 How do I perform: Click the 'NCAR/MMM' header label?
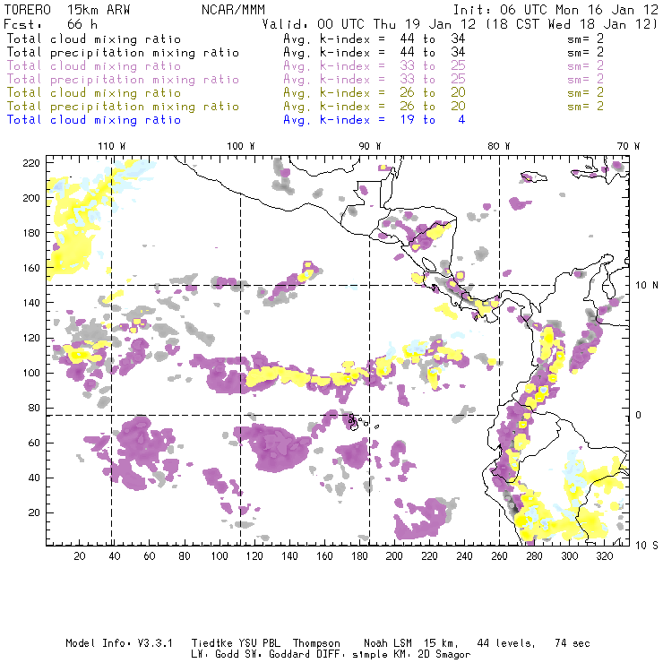pyautogui.click(x=233, y=10)
